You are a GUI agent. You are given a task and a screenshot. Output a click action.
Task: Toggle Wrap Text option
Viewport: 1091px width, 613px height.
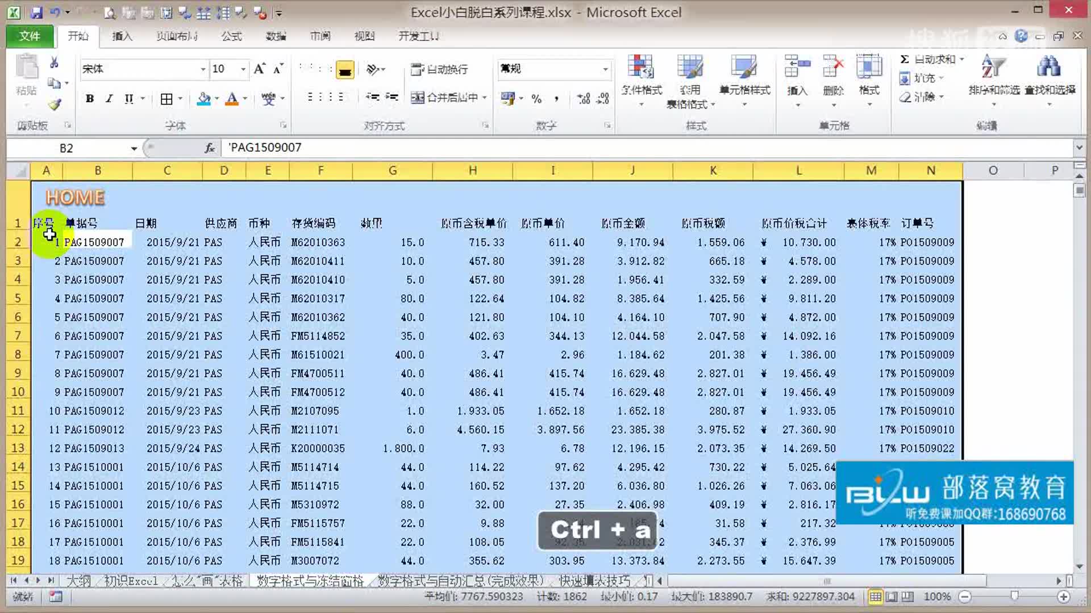(x=440, y=69)
